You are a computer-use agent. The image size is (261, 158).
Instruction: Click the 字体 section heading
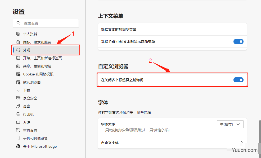[x=103, y=102]
